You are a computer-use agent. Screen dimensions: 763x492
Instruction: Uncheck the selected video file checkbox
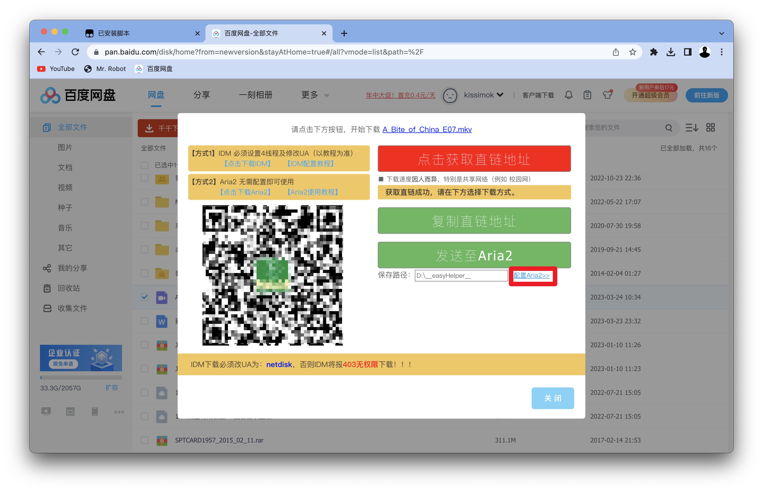[145, 297]
